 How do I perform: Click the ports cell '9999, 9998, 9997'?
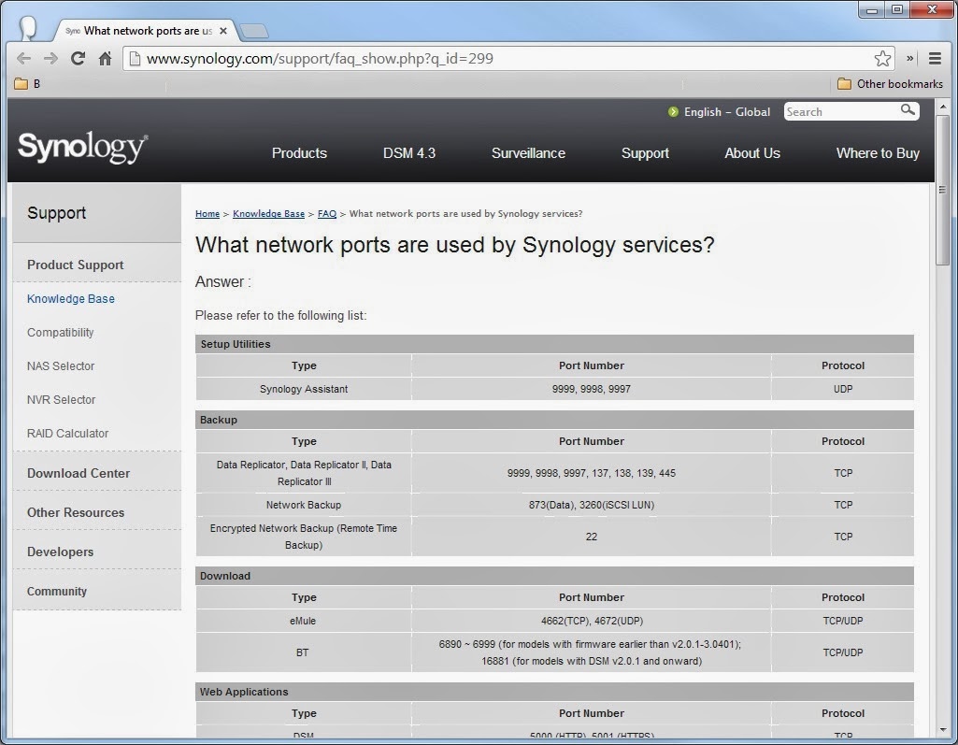[x=592, y=389]
